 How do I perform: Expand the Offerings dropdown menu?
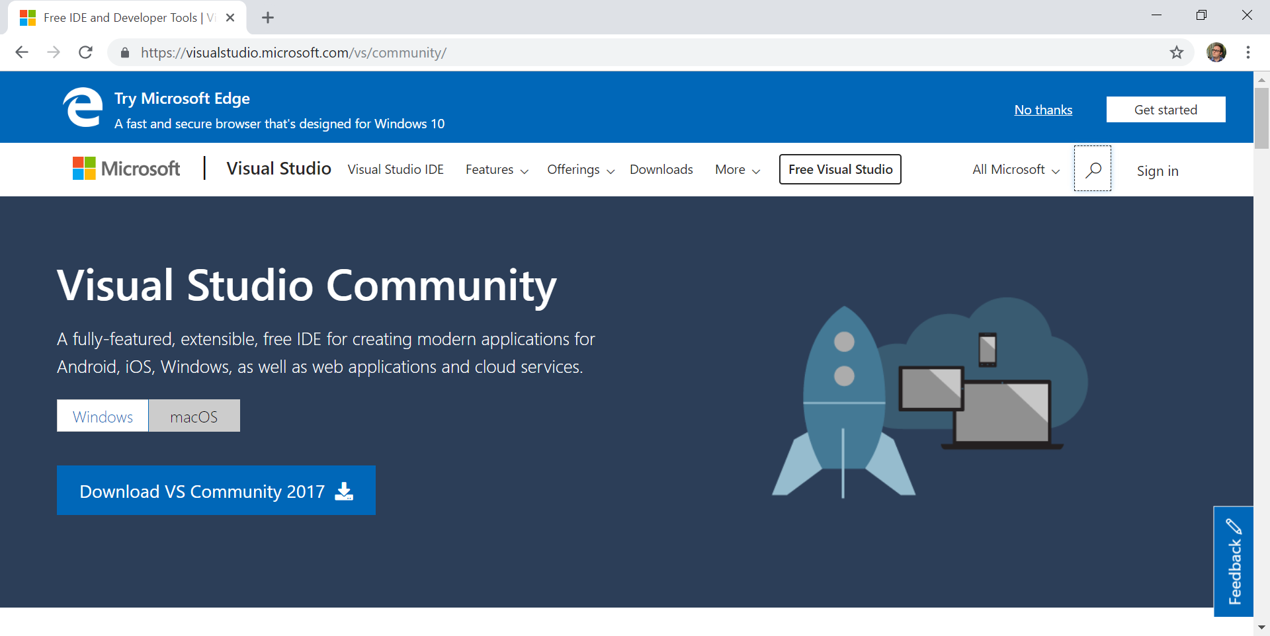pos(581,169)
